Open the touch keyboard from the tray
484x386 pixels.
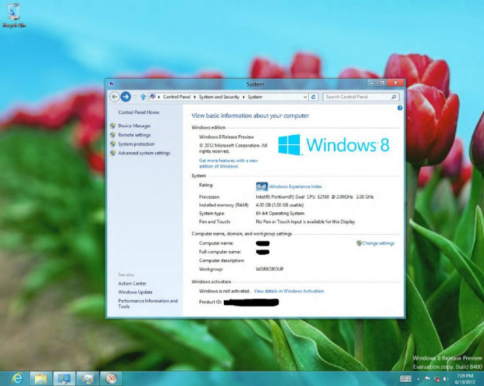406,379
